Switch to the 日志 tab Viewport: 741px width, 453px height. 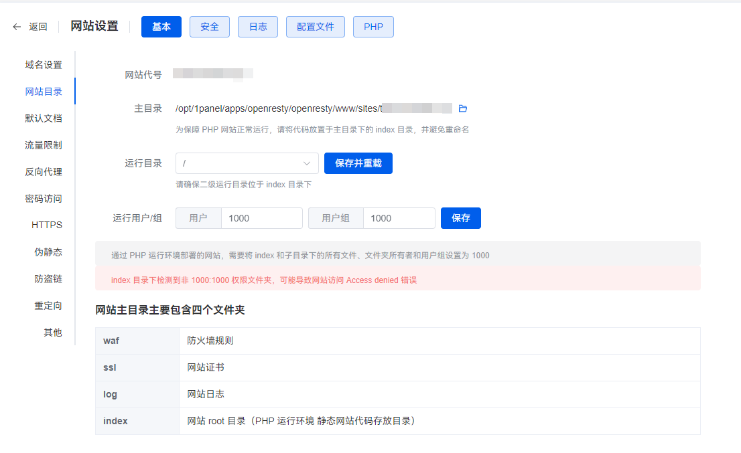coord(258,27)
